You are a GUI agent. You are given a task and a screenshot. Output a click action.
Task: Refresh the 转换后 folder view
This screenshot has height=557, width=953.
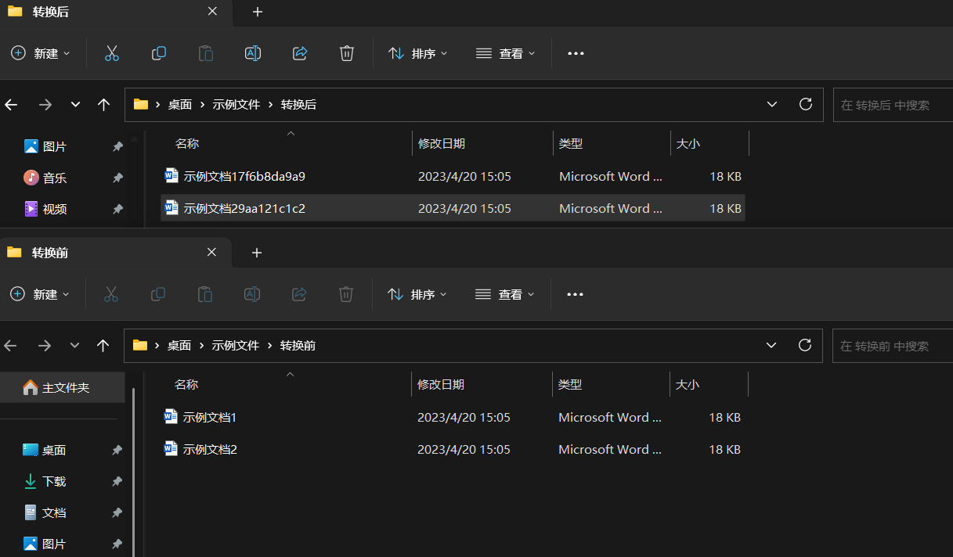click(805, 104)
